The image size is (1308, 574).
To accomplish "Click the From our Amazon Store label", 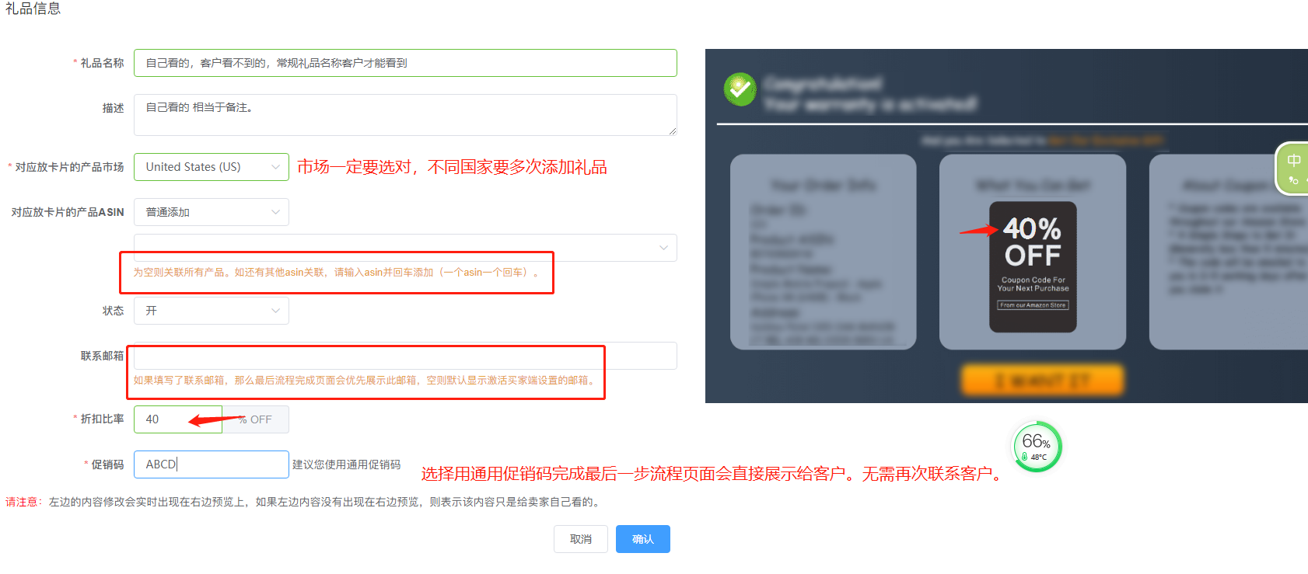I will tap(1033, 305).
